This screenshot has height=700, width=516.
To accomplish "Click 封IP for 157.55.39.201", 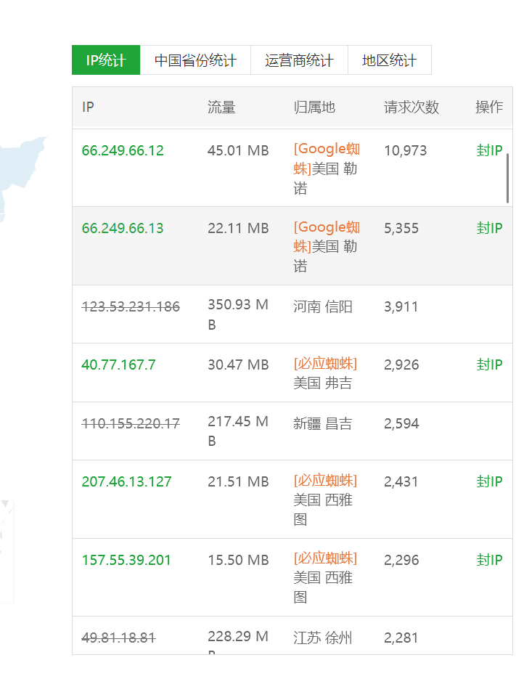I will (x=489, y=560).
